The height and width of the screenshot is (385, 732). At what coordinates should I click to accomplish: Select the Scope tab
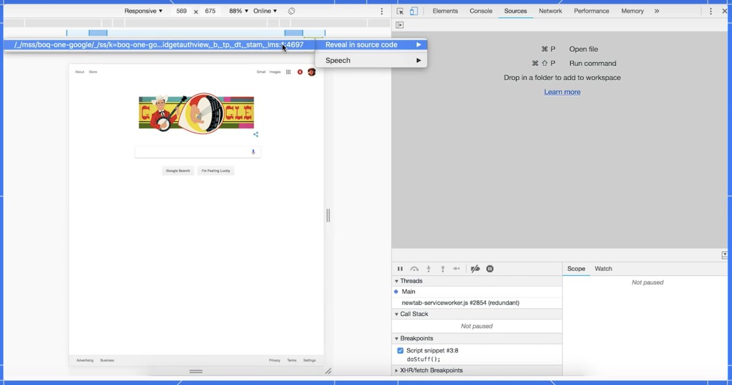coord(576,268)
